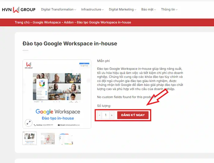Increase quantity with the plus button

(112, 115)
